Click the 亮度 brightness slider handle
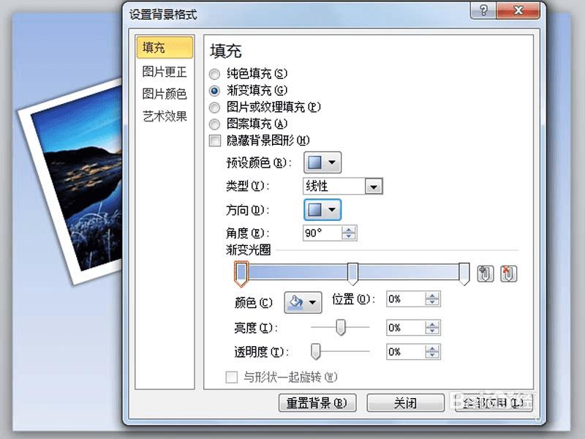The width and height of the screenshot is (585, 439). (x=341, y=327)
